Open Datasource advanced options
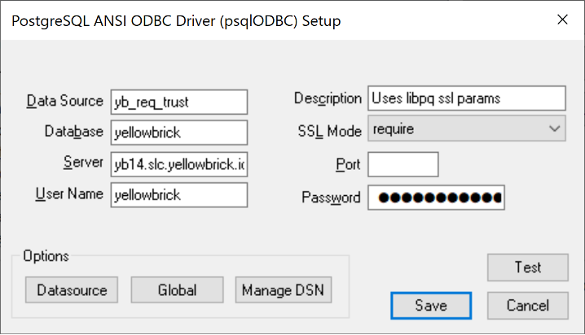The height and width of the screenshot is (335, 585). pyautogui.click(x=72, y=289)
